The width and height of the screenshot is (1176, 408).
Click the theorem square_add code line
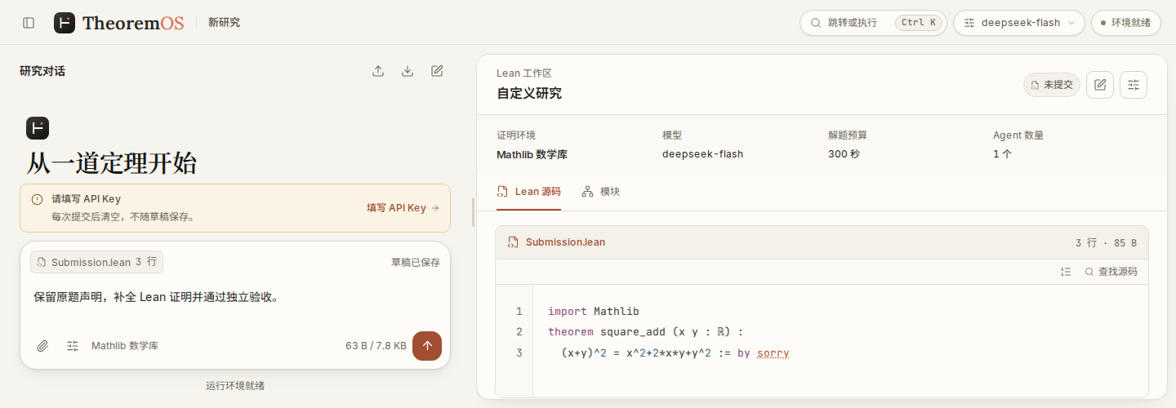point(646,332)
